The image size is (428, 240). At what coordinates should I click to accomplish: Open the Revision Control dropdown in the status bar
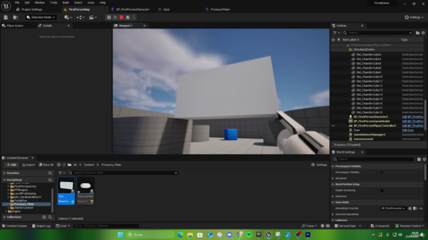[x=410, y=226]
